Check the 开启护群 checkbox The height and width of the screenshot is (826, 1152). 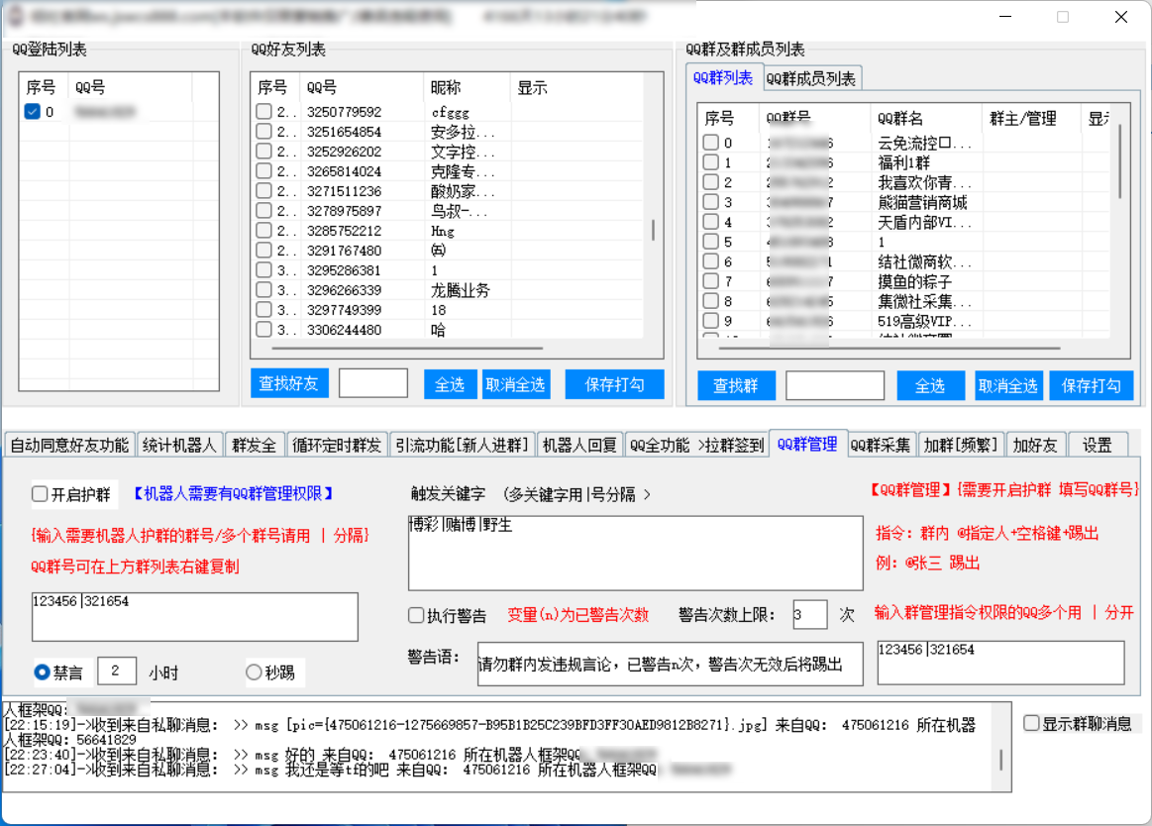click(40, 493)
